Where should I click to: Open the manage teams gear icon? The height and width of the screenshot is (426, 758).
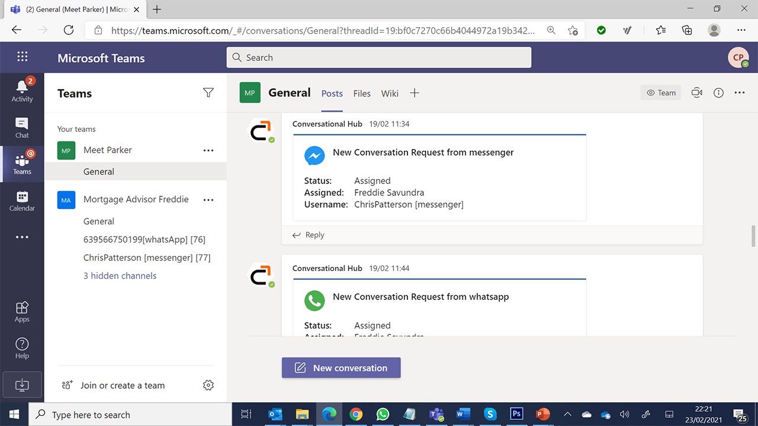(208, 385)
